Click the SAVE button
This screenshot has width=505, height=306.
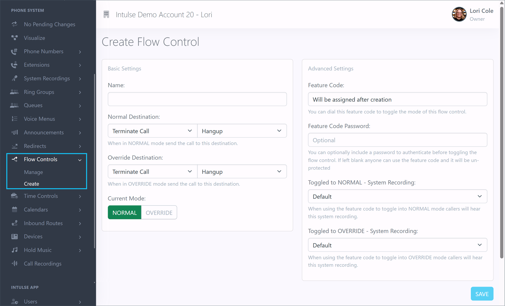482,294
